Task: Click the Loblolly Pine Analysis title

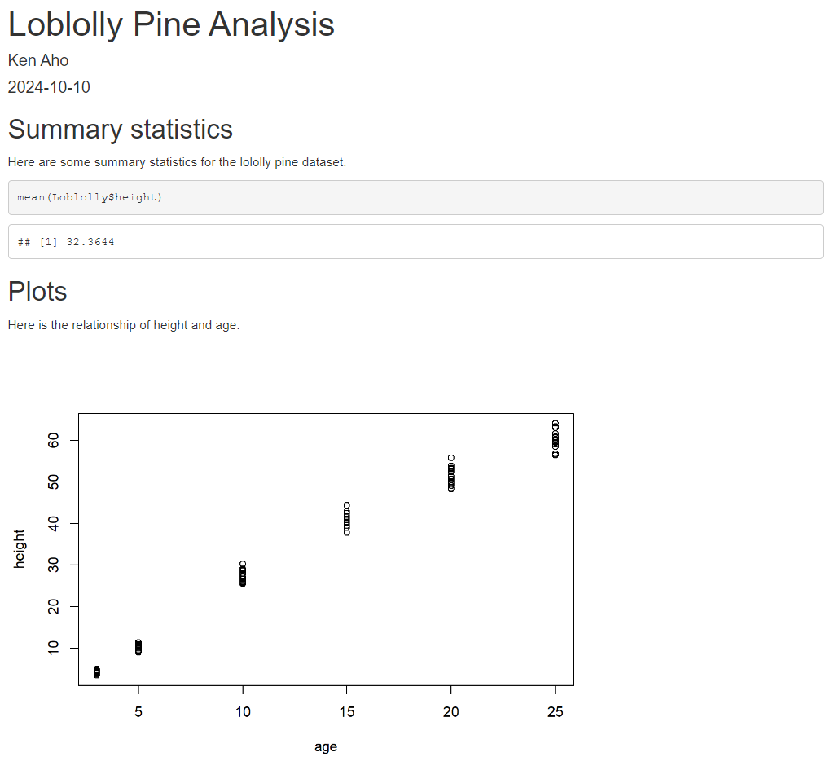Action: pos(171,24)
